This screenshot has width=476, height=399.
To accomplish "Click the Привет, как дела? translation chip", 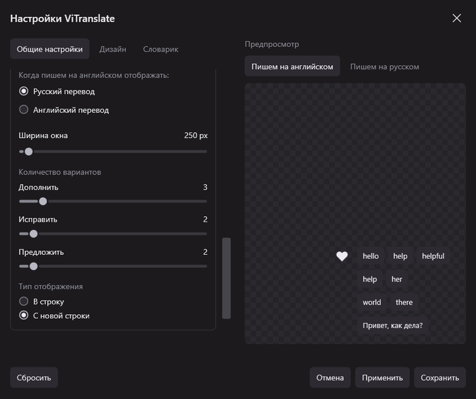I will pos(392,326).
